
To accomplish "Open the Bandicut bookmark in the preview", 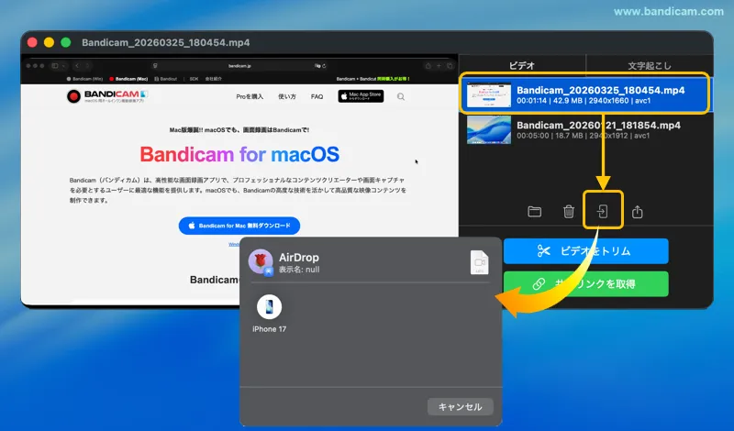I will [166, 79].
